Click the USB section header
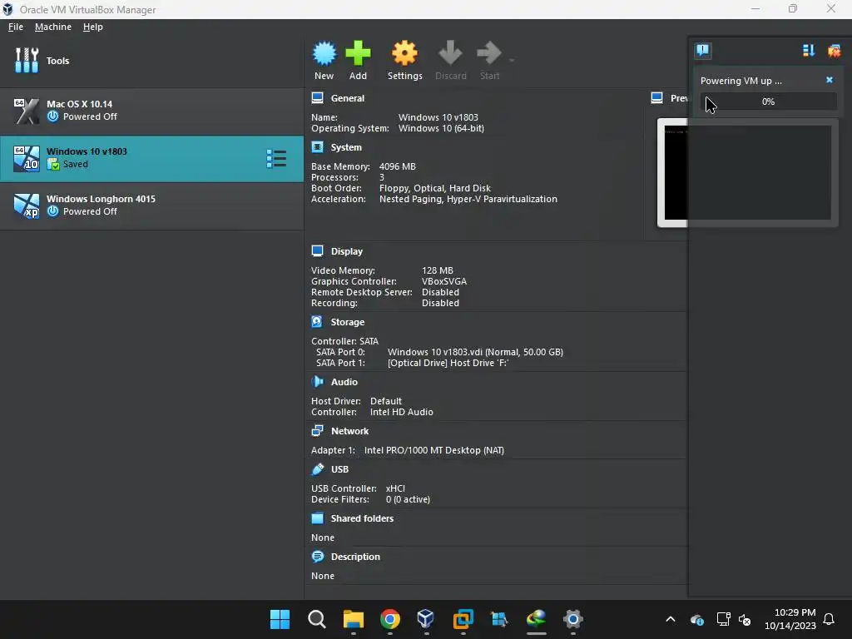Screen dimensions: 852x639 [x=339, y=469]
